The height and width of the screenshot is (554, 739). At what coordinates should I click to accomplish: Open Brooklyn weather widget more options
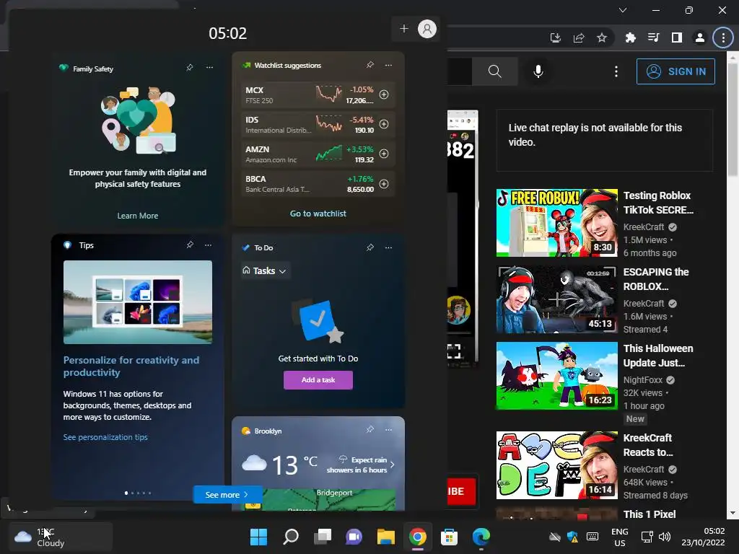click(x=388, y=430)
